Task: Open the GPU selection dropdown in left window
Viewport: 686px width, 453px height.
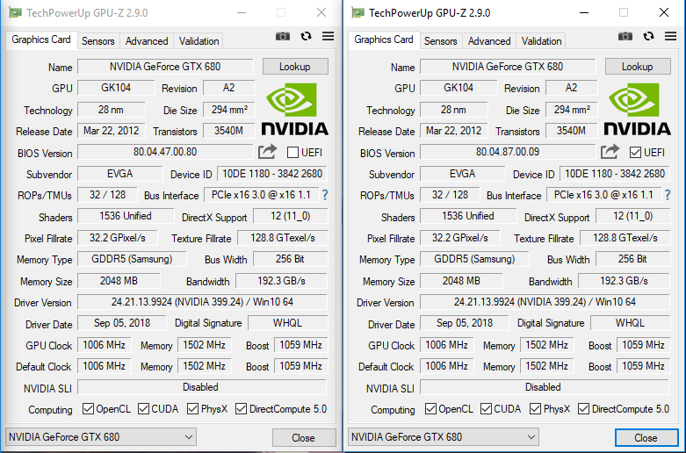Action: 101,437
